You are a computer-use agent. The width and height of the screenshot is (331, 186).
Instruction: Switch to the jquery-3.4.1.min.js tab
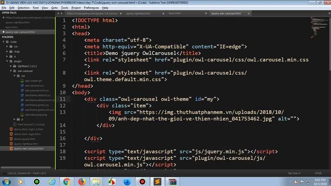92,13
